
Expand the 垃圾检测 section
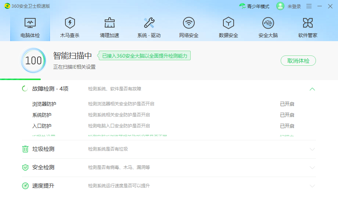(x=313, y=149)
